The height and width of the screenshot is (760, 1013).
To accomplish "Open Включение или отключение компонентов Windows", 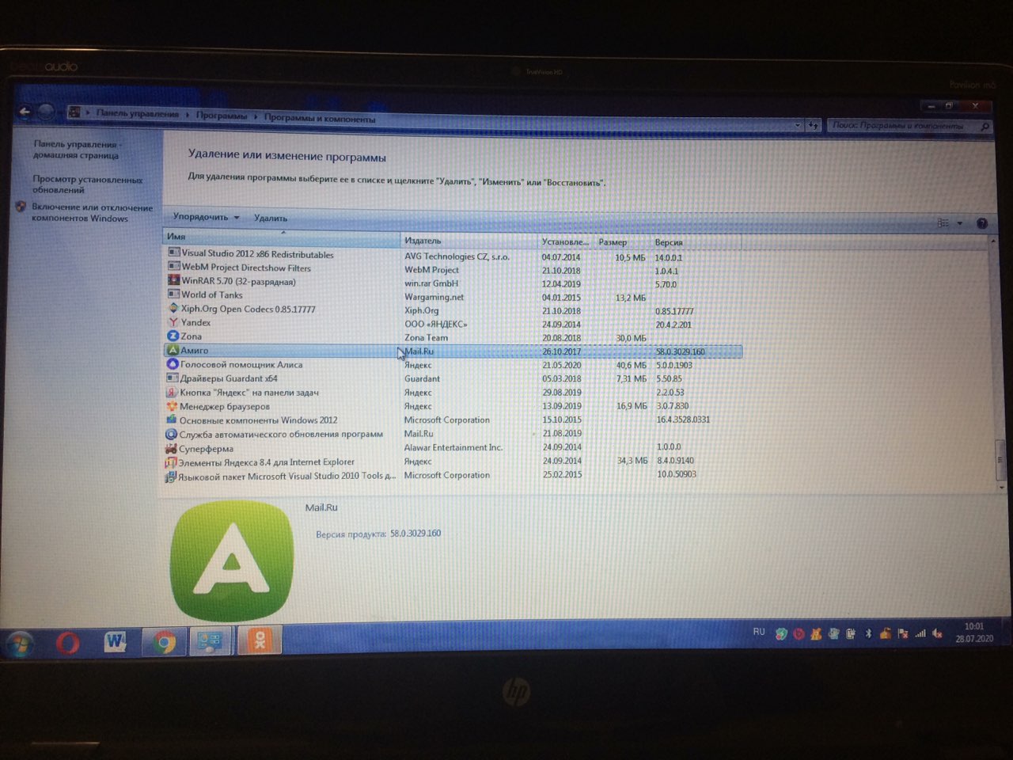I will point(93,213).
